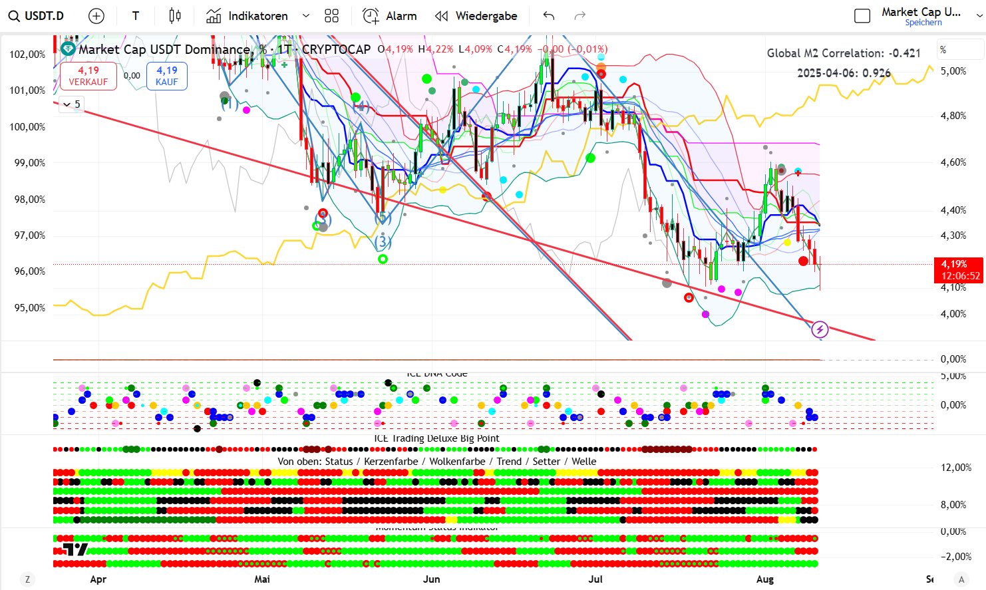Screen dimensions: 986x590
Task: Open the Market Cap layout dropdown chevron
Action: (979, 16)
